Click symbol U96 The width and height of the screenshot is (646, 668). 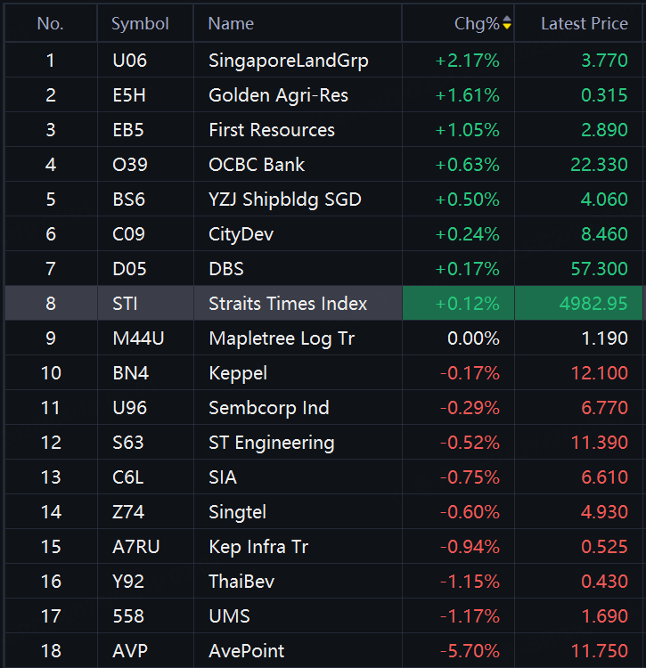click(x=129, y=408)
